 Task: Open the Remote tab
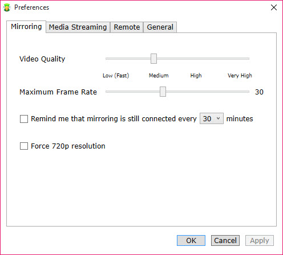point(127,27)
